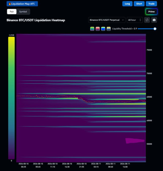Click the vertical color scale legend bar
The height and width of the screenshot is (171, 163).
click(x=11, y=98)
